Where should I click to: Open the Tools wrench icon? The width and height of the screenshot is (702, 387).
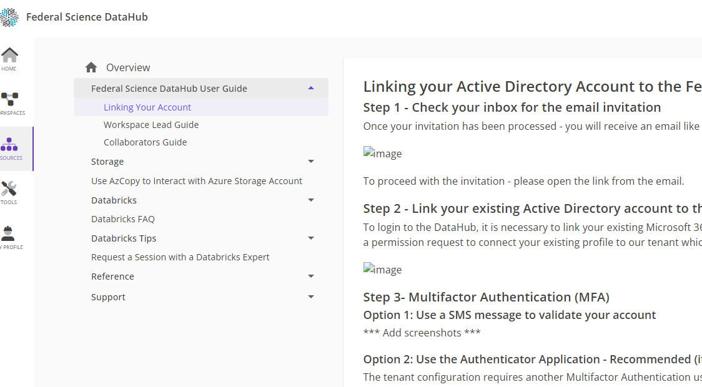click(9, 189)
